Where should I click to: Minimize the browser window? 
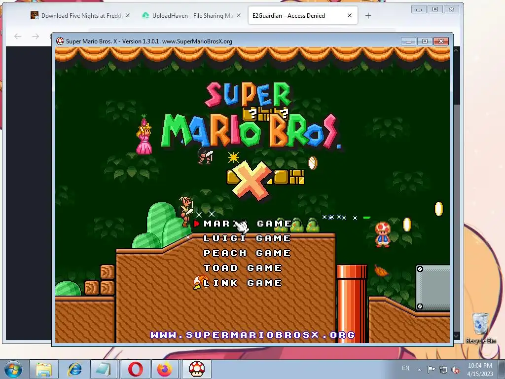419,9
